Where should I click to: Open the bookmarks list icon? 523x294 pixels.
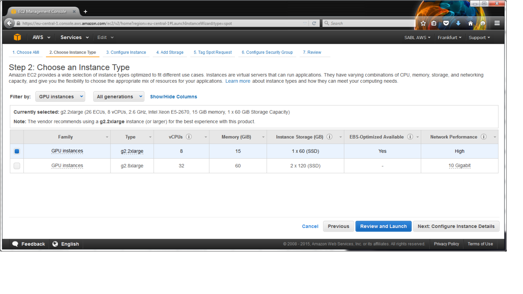tap(434, 23)
